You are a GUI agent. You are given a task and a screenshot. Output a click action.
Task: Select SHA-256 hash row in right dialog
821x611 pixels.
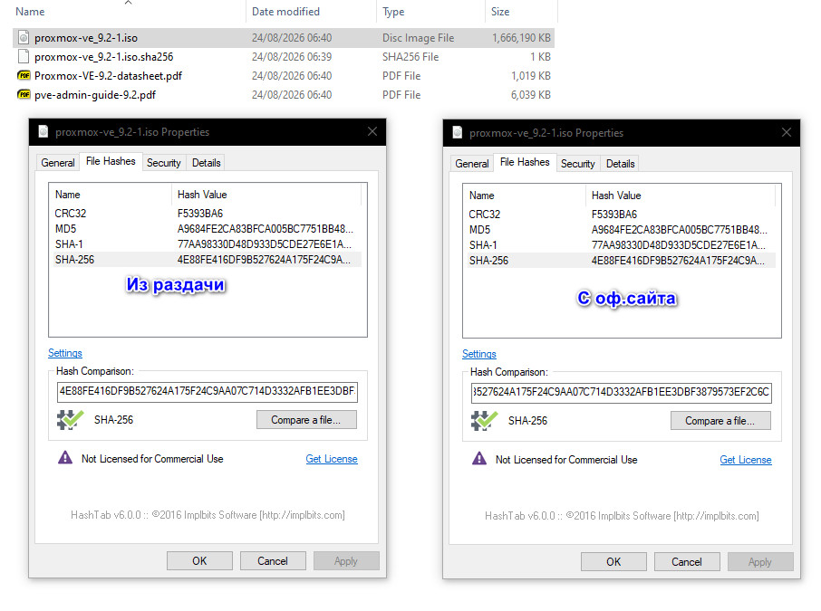click(x=622, y=261)
